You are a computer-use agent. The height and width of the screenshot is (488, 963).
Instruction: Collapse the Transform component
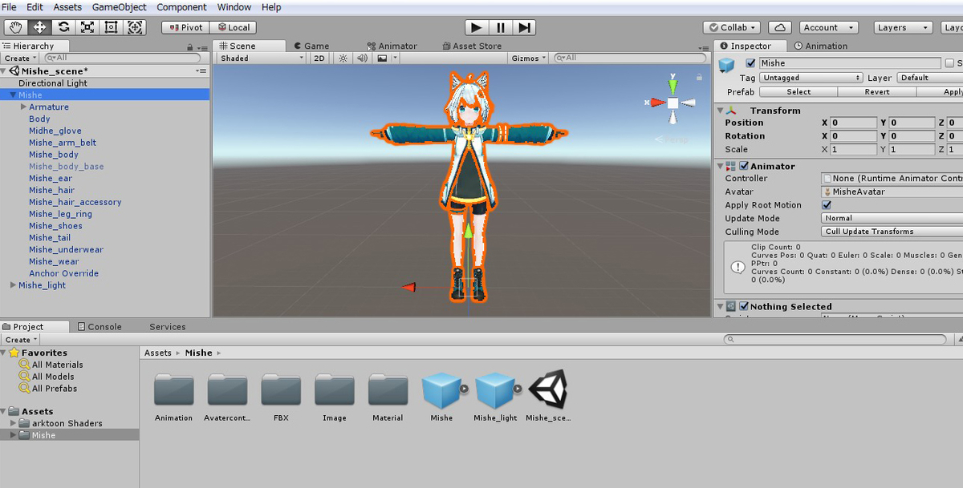[721, 111]
